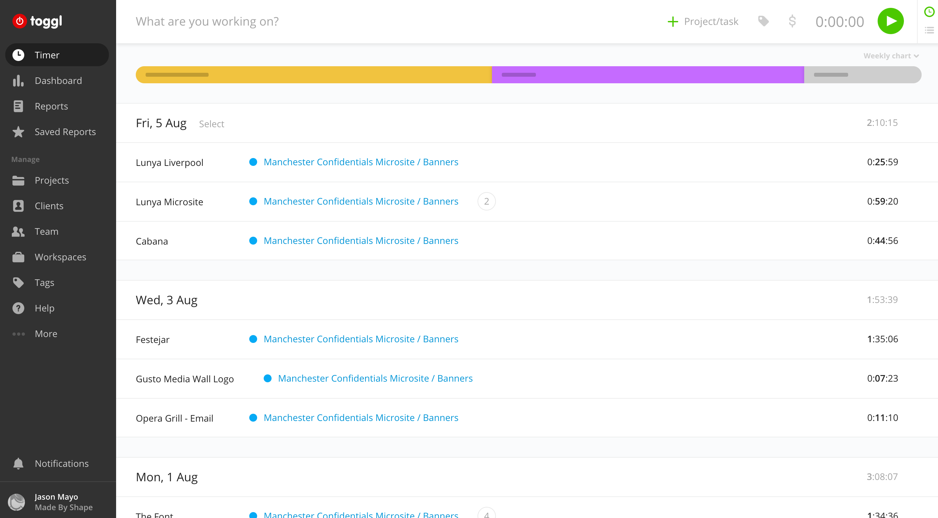Screen dimensions: 938x518
Task: Click the Team people icon
Action: 18,231
